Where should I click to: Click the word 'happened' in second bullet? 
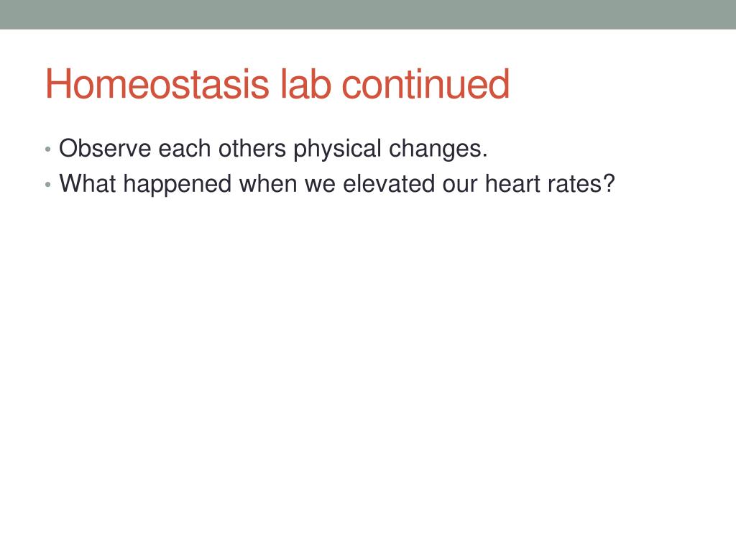pos(178,185)
